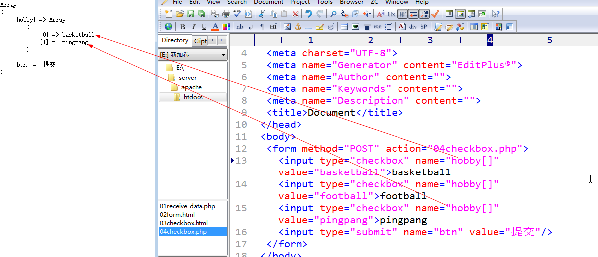Select the server folder
The width and height of the screenshot is (598, 257).
point(182,78)
